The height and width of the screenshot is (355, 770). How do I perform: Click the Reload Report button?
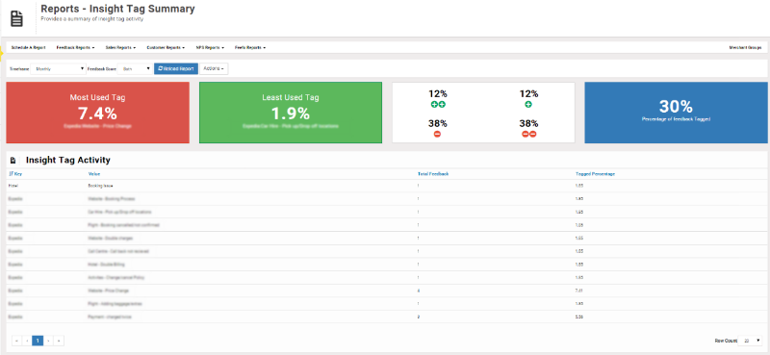click(x=176, y=68)
